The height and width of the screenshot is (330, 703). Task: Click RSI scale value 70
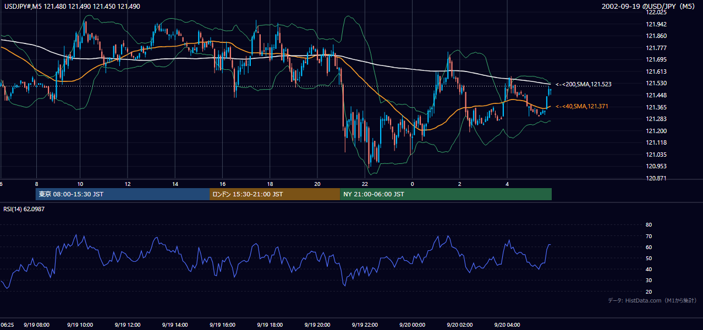pos(649,236)
